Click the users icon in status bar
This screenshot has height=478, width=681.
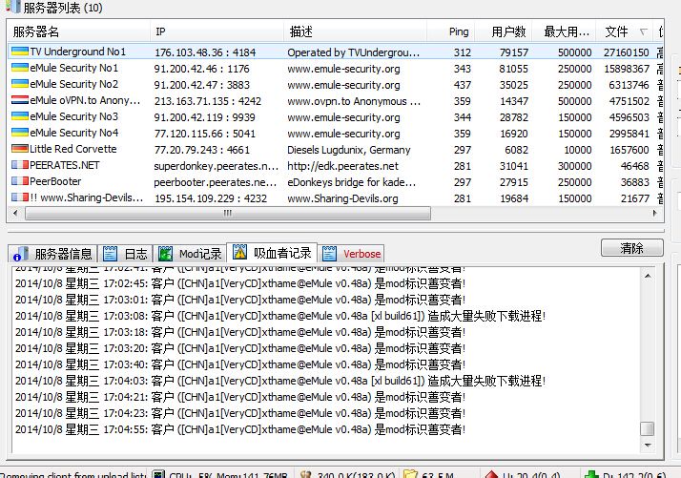pyautogui.click(x=306, y=474)
